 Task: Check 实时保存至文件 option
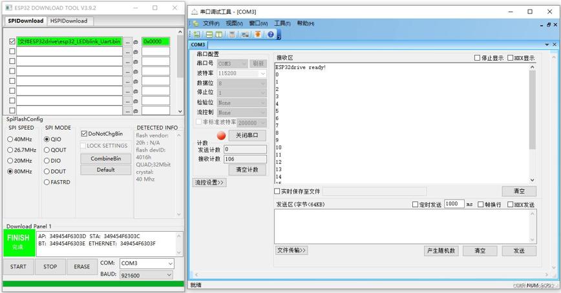(x=277, y=191)
